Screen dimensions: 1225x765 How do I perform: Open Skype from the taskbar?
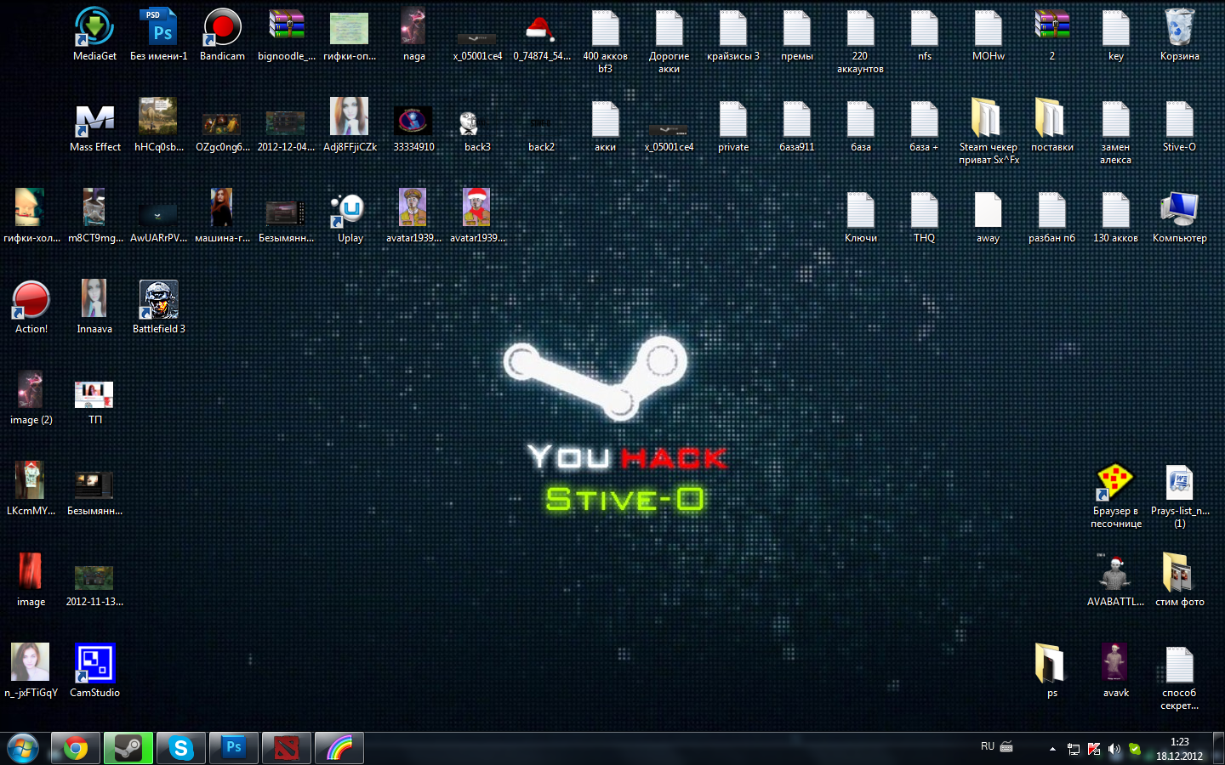pyautogui.click(x=181, y=749)
